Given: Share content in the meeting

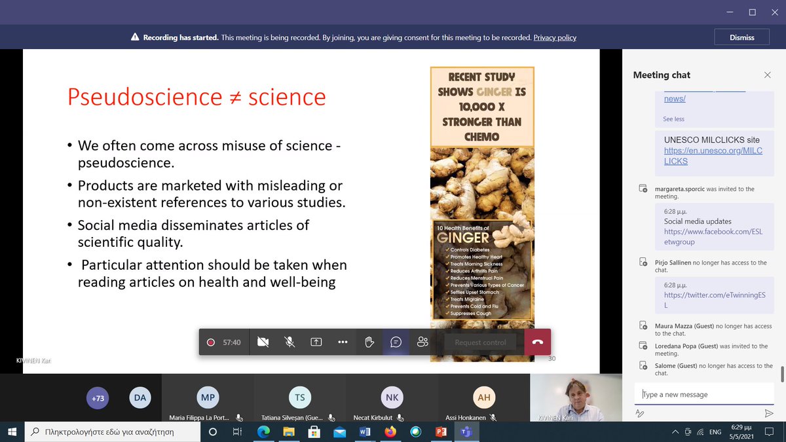Looking at the screenshot, I should pyautogui.click(x=316, y=341).
